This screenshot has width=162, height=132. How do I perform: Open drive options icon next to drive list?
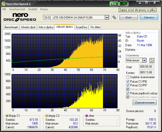(114, 17)
